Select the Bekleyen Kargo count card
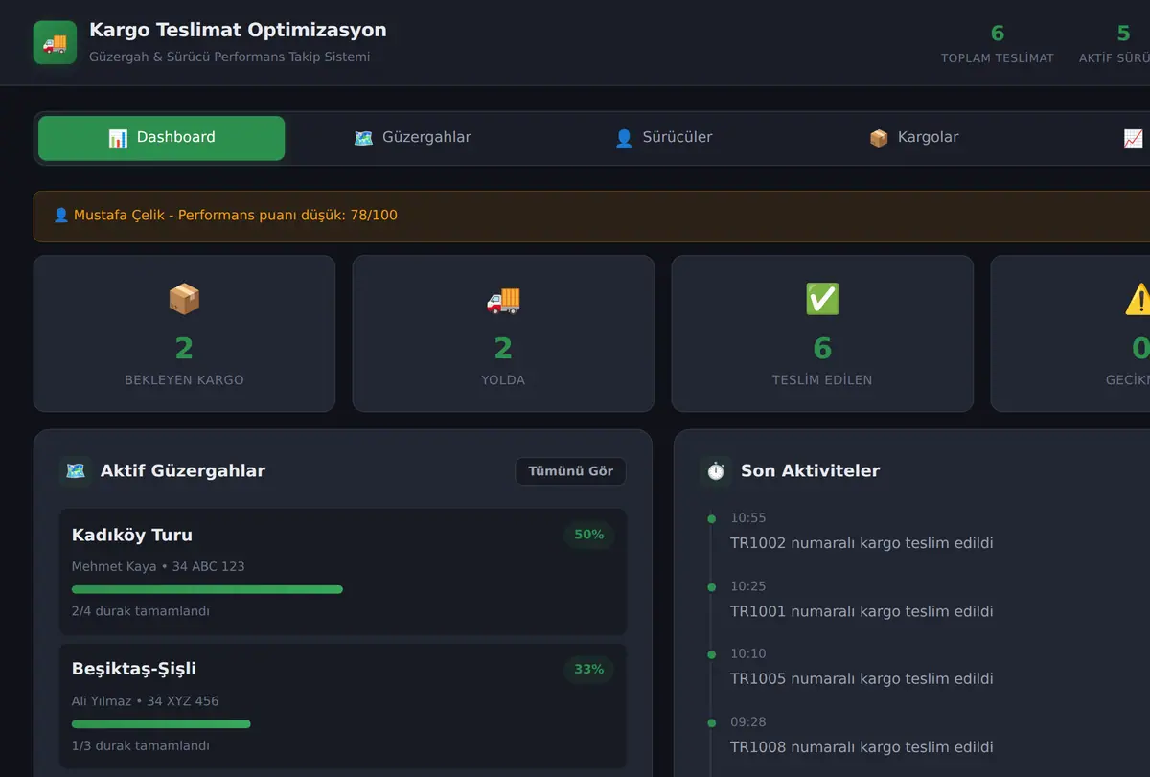 click(x=184, y=333)
